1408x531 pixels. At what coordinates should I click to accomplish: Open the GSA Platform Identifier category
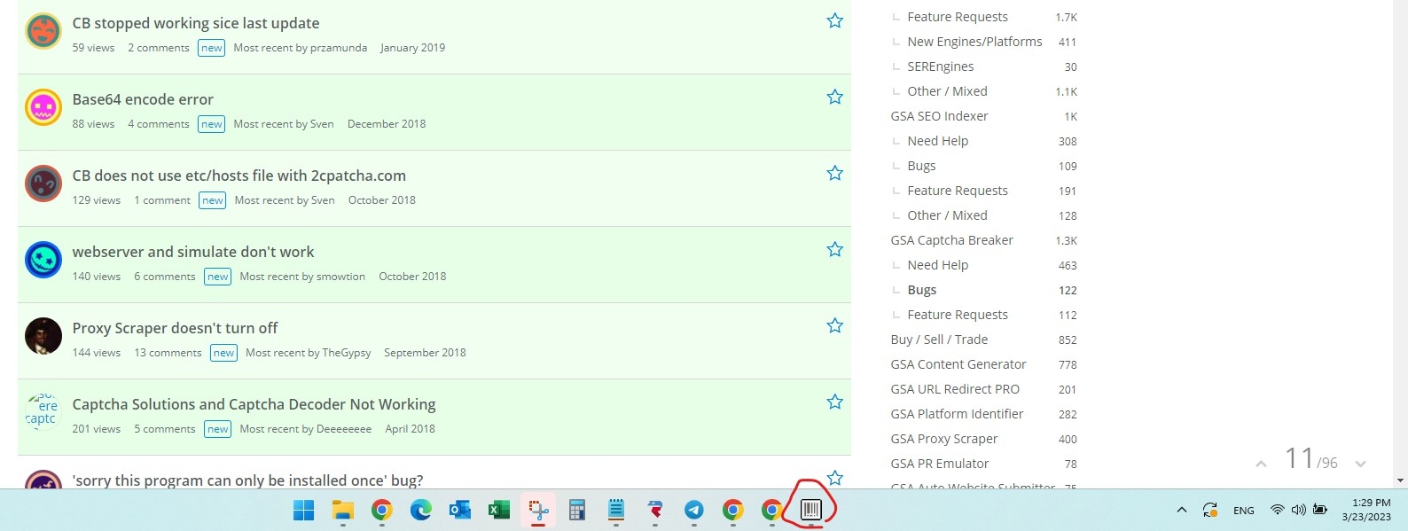point(957,414)
